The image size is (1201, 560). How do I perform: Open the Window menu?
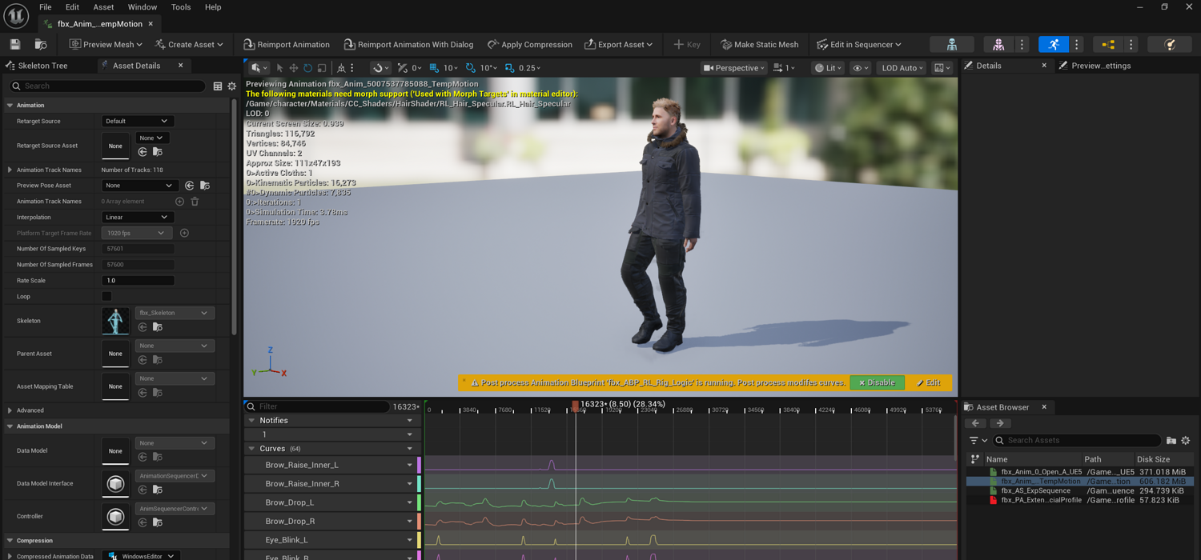coord(143,7)
